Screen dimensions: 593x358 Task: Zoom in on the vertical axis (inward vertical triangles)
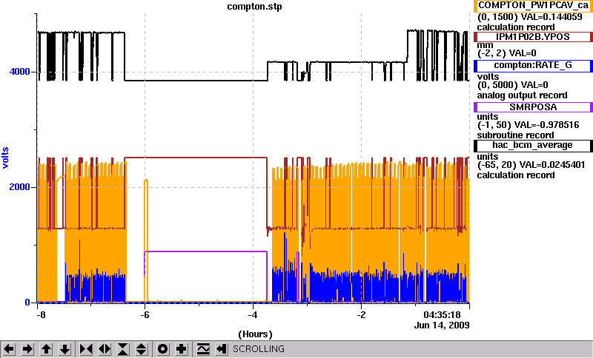pos(123,349)
